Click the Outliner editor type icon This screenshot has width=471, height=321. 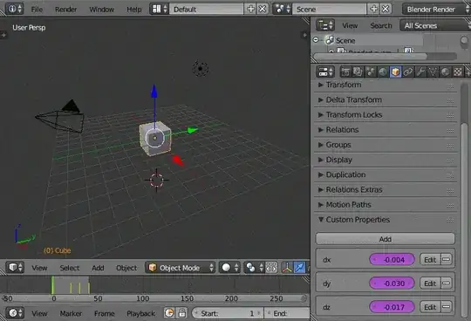click(325, 25)
